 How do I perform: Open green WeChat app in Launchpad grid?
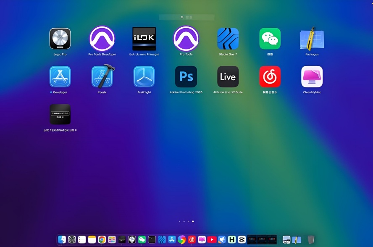[x=270, y=39]
